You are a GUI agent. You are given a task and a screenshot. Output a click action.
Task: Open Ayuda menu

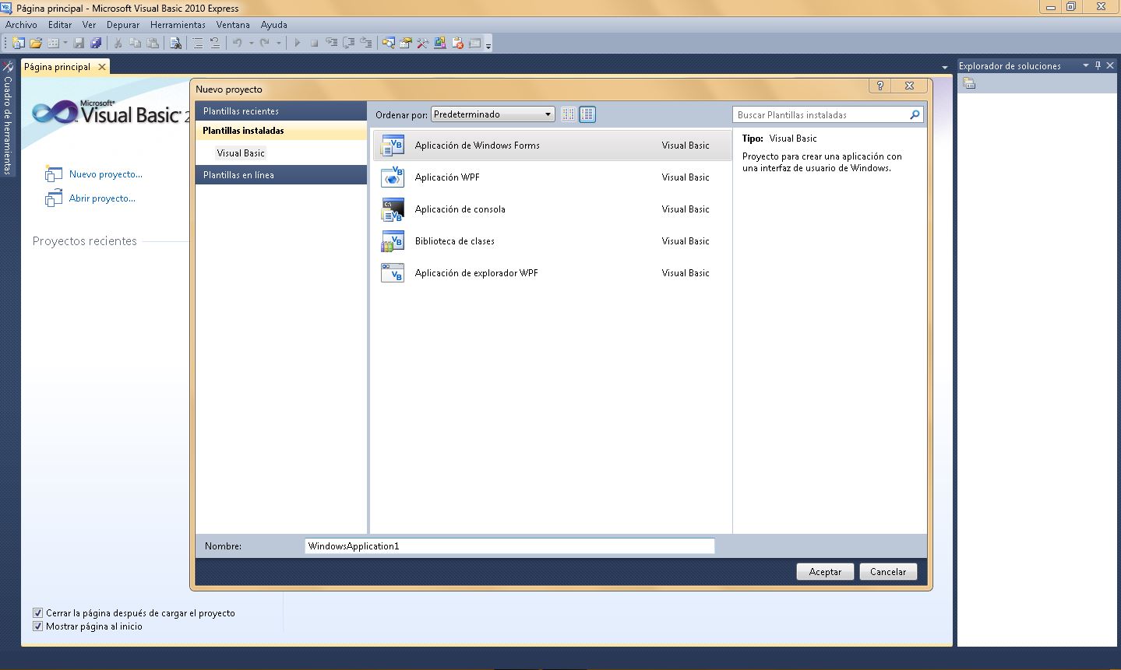[x=274, y=25]
